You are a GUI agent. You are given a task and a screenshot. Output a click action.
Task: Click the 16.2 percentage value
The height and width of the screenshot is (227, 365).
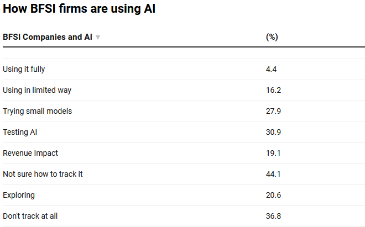[273, 90]
